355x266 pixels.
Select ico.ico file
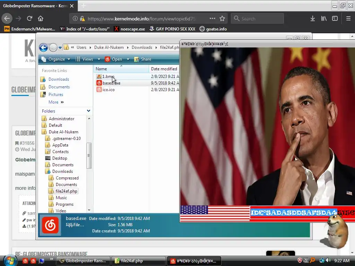click(x=106, y=90)
